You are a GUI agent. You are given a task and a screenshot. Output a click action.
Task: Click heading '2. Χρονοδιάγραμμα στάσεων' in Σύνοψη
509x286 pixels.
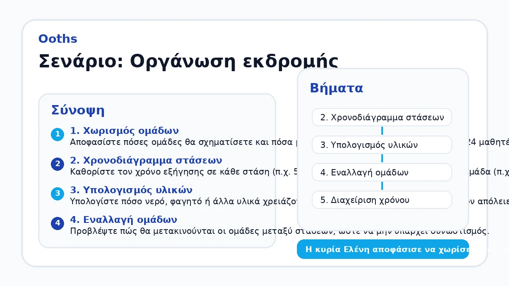click(146, 160)
